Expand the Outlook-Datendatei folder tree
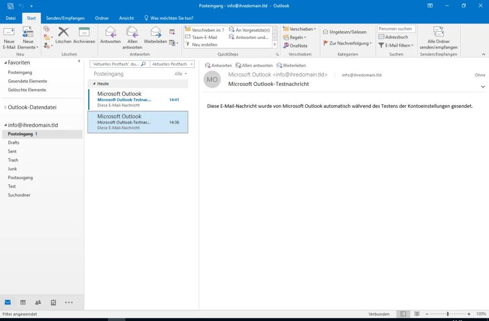Image resolution: width=489 pixels, height=321 pixels. click(x=5, y=107)
